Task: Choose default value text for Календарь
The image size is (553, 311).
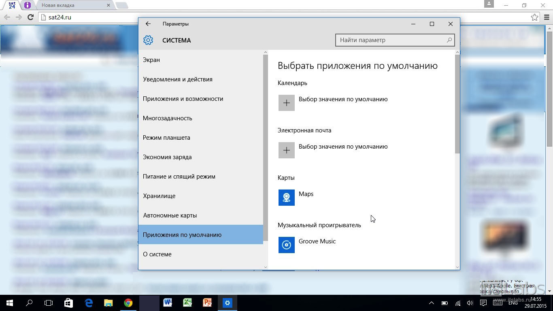Action: [x=343, y=99]
